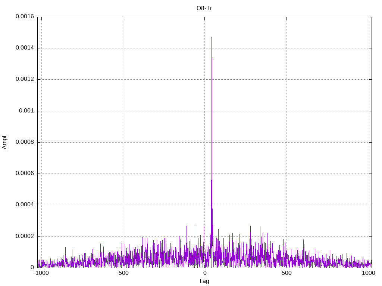Click the 0.001 y-axis tick label
The image size is (382, 286).
26,111
